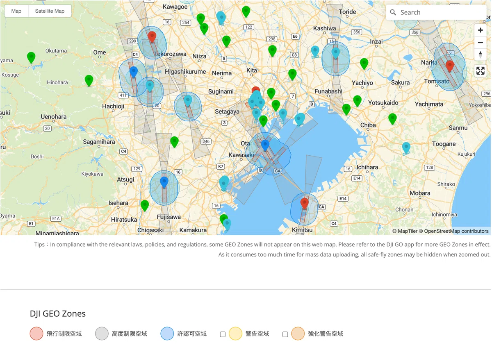This screenshot has height=345, width=492.
Task: Open the red marker above Kimitsu
Action: coord(304,203)
